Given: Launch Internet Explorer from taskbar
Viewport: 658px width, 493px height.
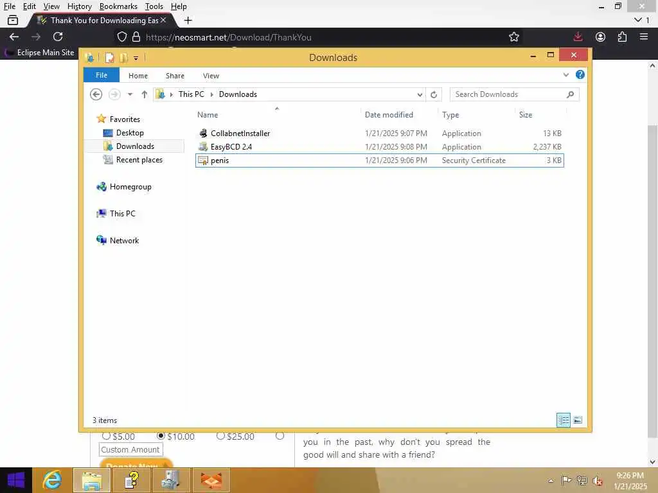Looking at the screenshot, I should 52,480.
